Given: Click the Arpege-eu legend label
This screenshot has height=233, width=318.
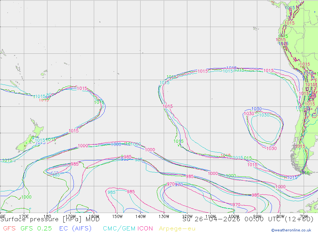Looking at the screenshot, I should (x=177, y=229).
